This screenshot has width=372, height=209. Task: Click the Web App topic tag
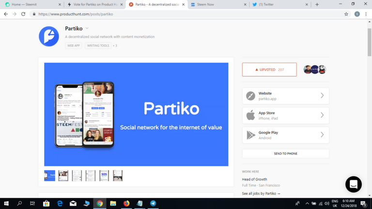click(x=74, y=45)
